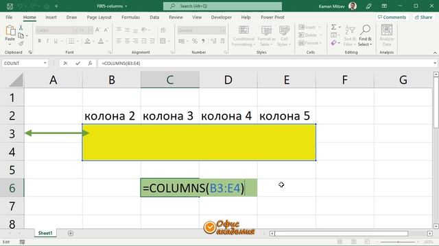
Task: Toggle Align Right
Action: (x=136, y=41)
